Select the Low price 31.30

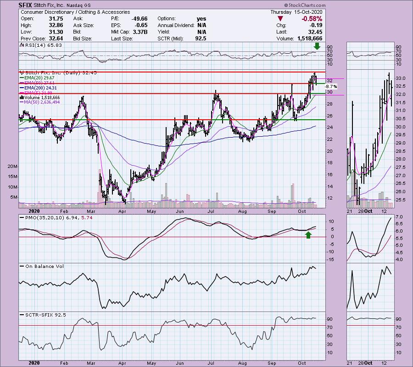pos(56,32)
